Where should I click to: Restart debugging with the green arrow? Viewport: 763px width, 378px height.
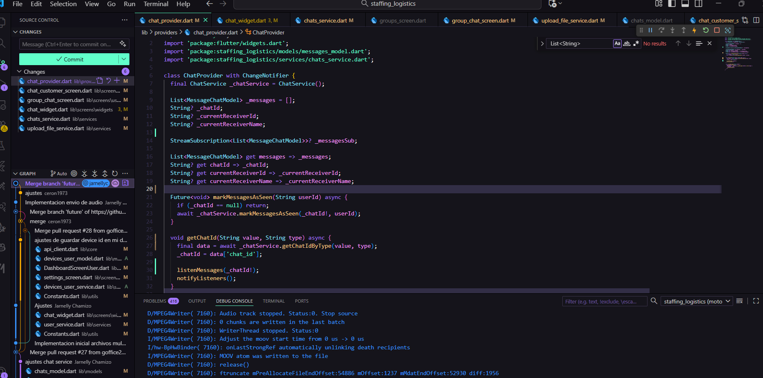click(x=706, y=30)
